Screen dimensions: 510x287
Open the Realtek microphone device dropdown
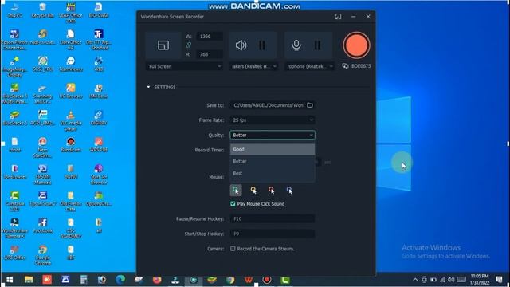[x=309, y=66]
